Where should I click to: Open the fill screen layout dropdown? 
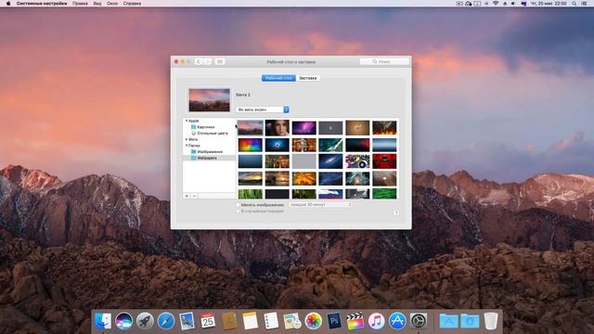click(x=263, y=109)
